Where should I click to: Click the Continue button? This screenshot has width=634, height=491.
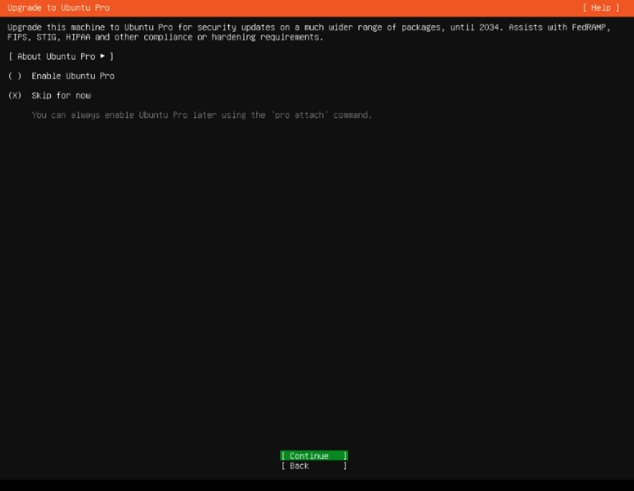(x=314, y=456)
